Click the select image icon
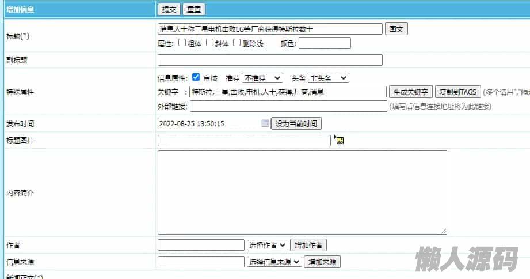This screenshot has height=279, width=530. [x=339, y=140]
